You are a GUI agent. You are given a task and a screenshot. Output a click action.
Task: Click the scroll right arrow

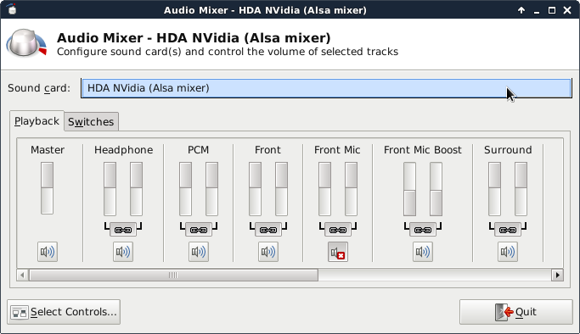pos(557,275)
